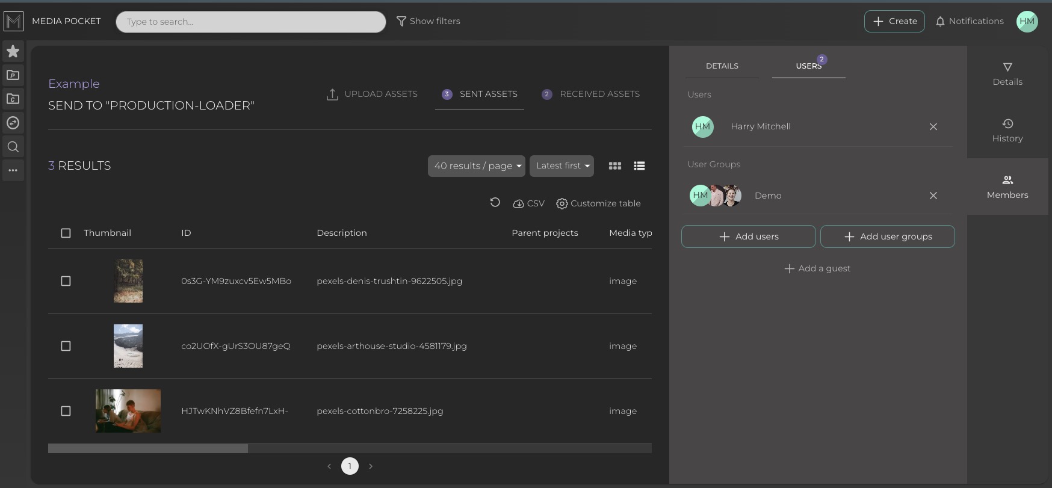Open the search magnifier in left sidebar
Image resolution: width=1052 pixels, height=488 pixels.
pyautogui.click(x=13, y=147)
